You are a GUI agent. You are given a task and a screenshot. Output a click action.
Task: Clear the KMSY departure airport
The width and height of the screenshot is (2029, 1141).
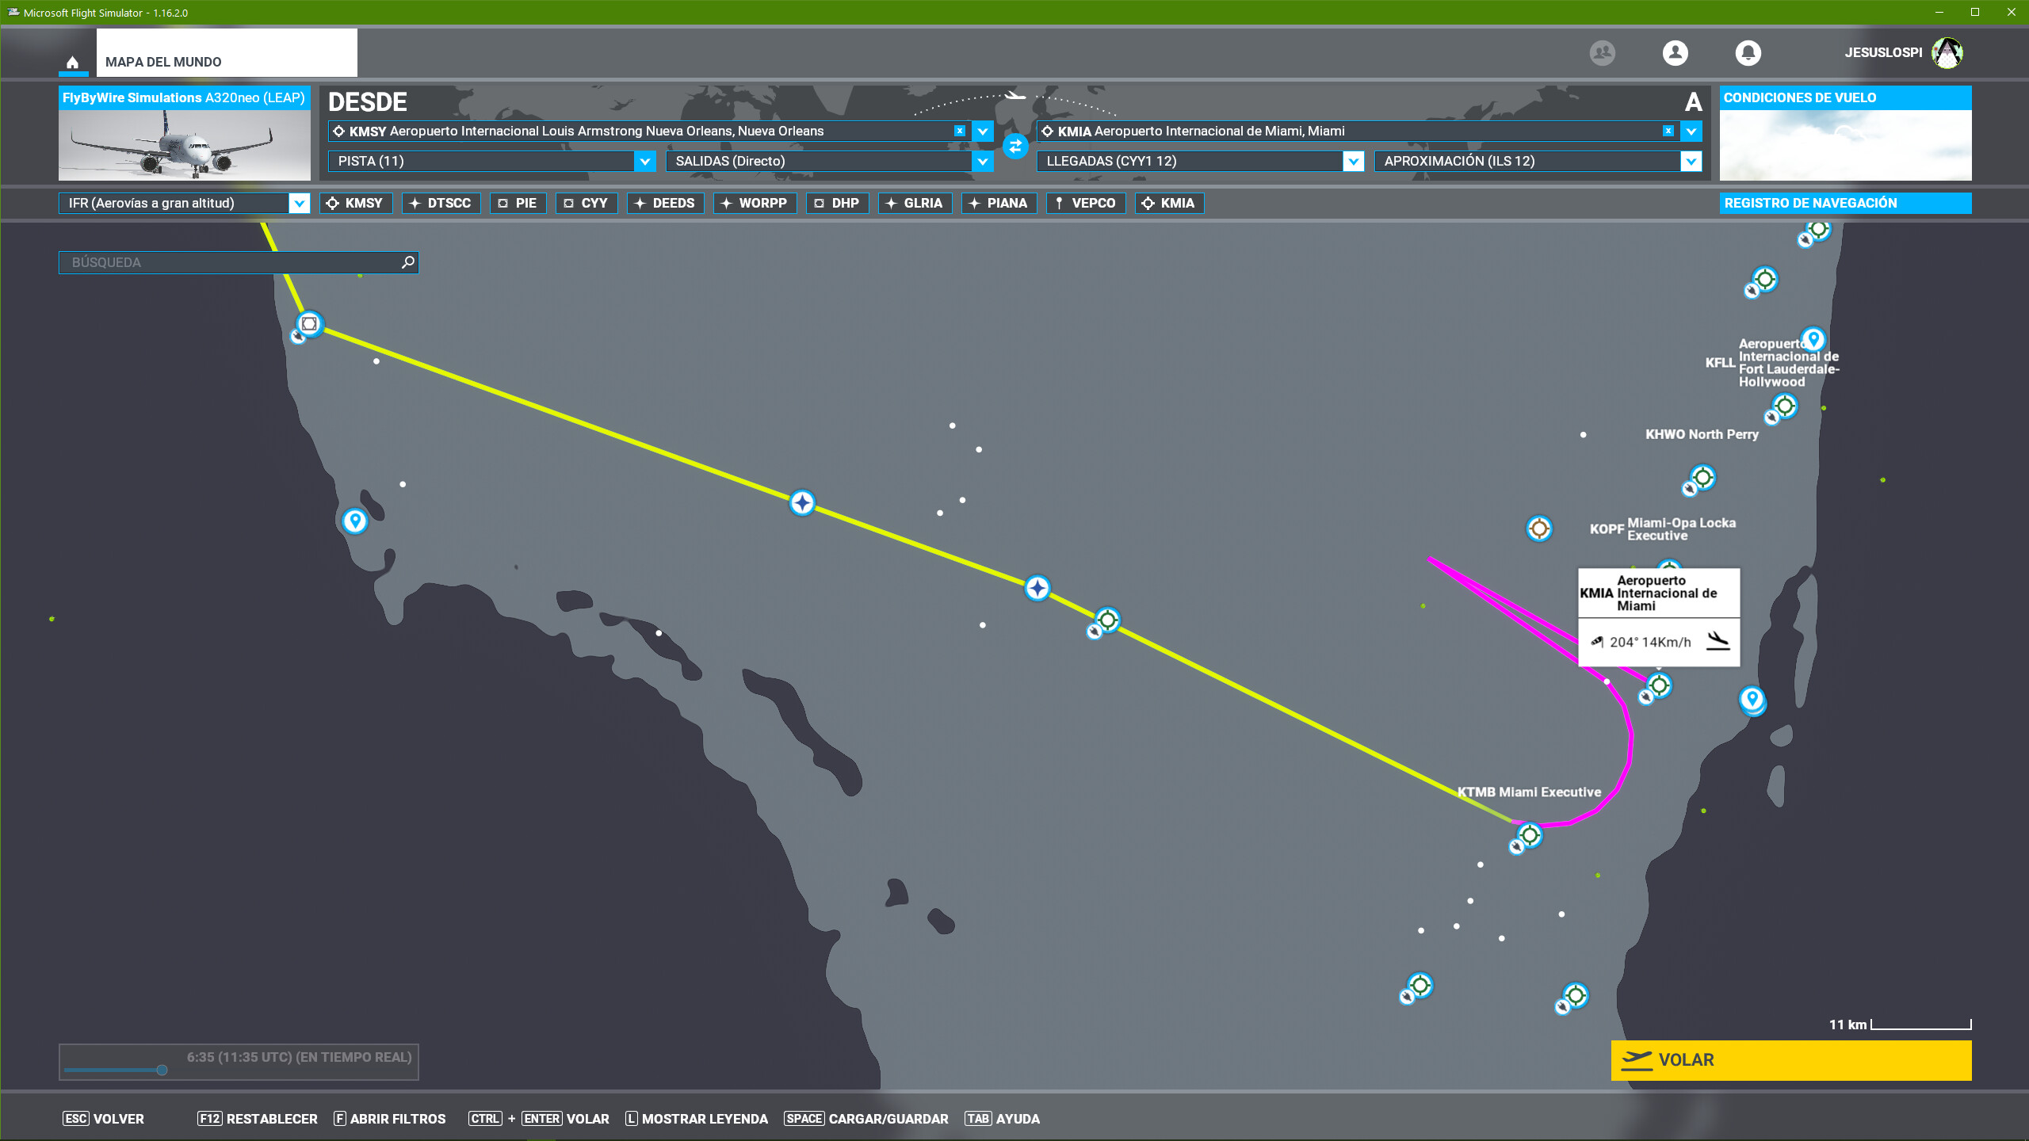pos(959,132)
